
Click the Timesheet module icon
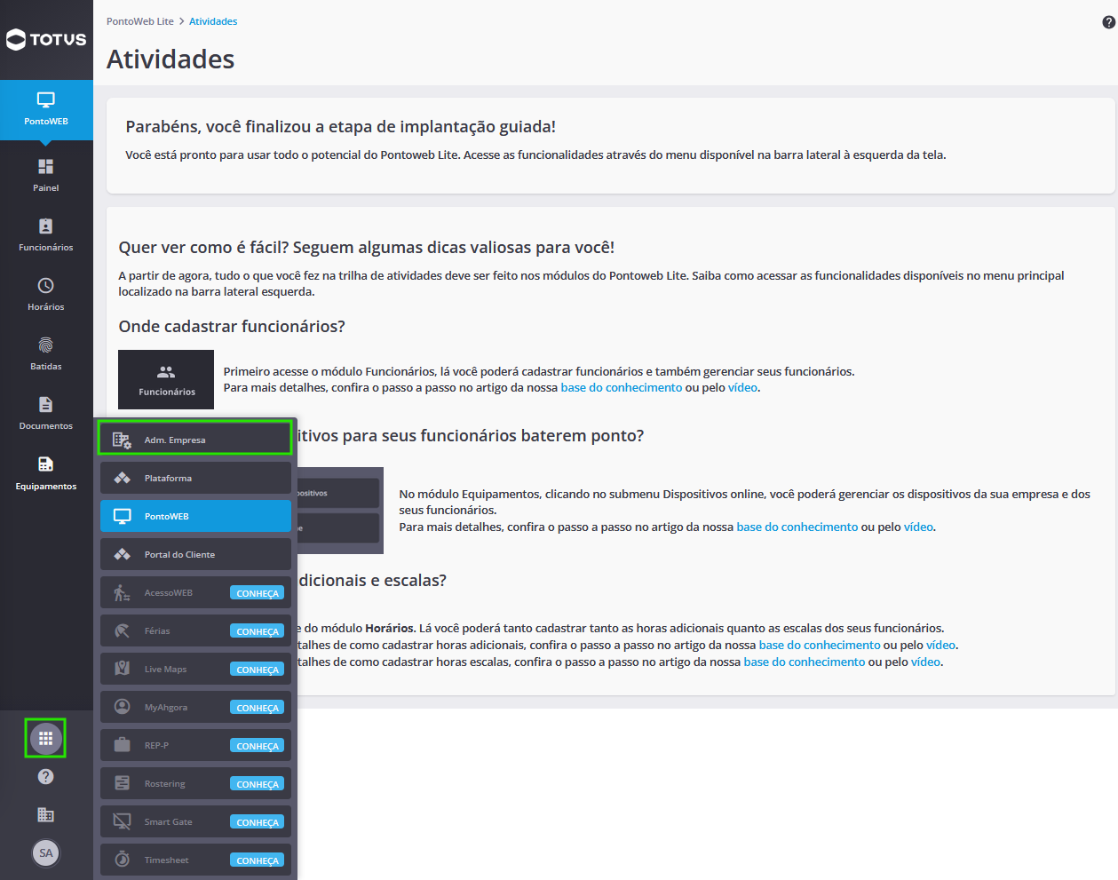pyautogui.click(x=123, y=860)
